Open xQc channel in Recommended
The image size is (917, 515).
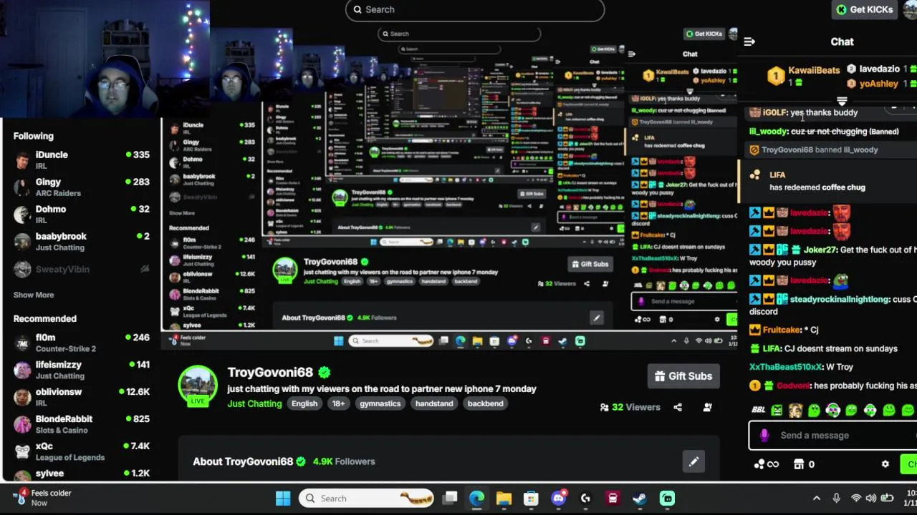(81, 451)
